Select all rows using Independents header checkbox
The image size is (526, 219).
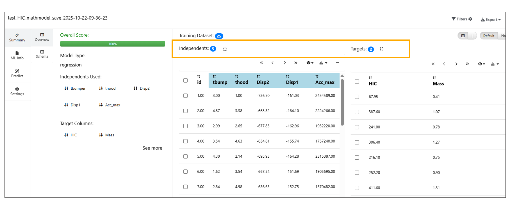click(185, 80)
